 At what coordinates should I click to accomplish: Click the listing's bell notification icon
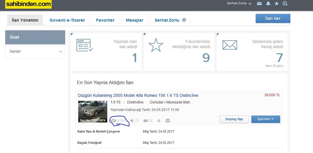(x=159, y=121)
